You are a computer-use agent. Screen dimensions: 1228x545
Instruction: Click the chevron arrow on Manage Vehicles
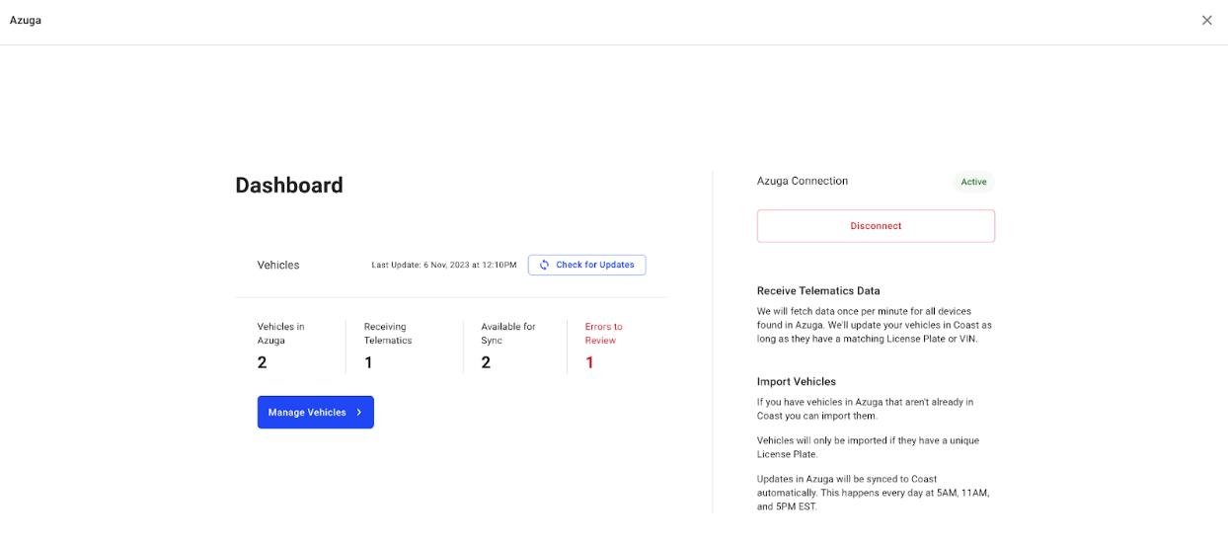click(359, 413)
